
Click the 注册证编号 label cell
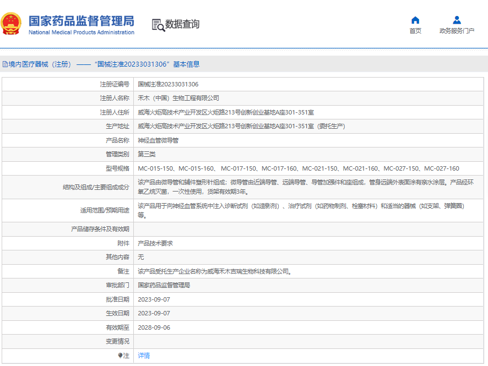pyautogui.click(x=68, y=84)
